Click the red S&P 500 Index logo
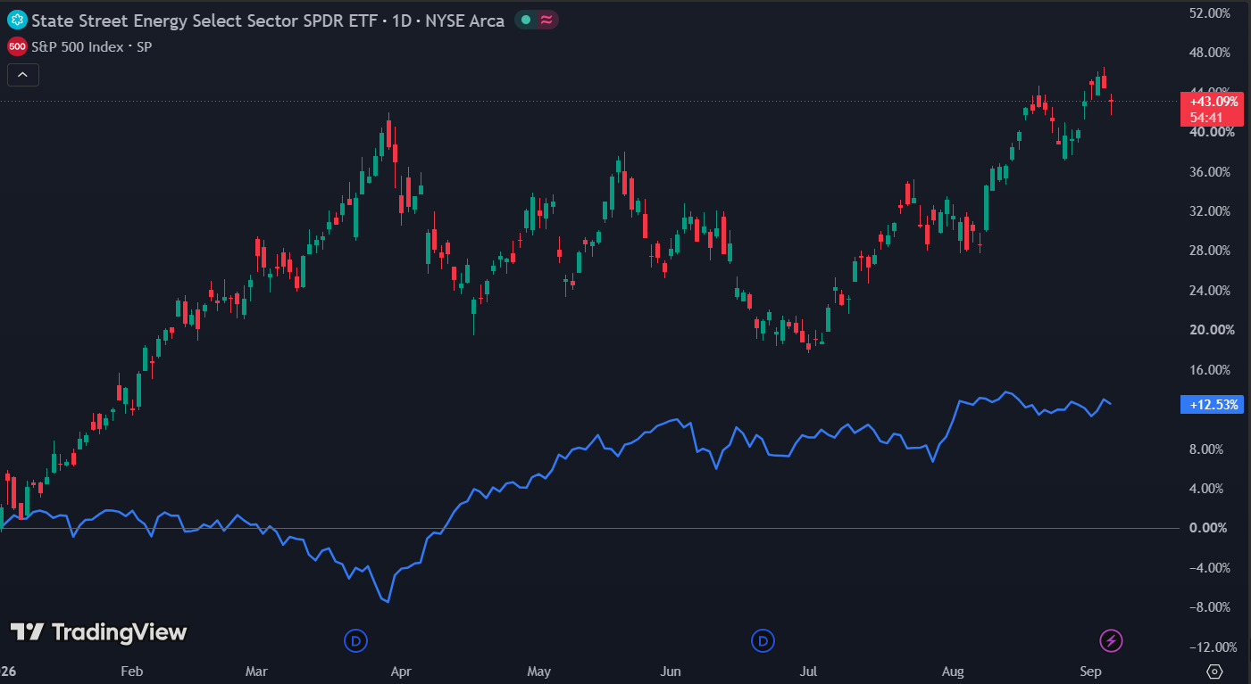This screenshot has height=684, width=1251. coord(17,46)
